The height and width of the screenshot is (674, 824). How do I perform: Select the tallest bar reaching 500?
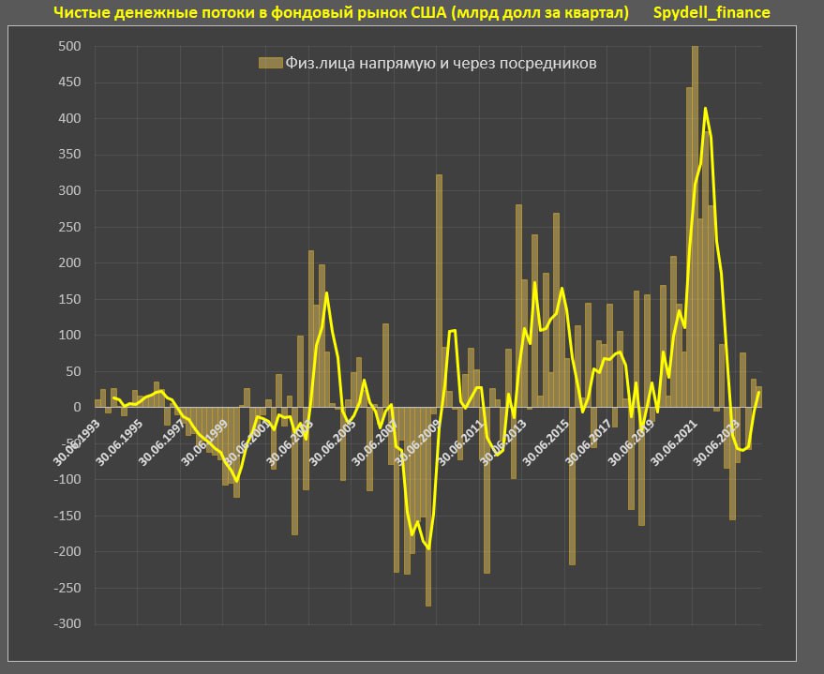coord(695,225)
